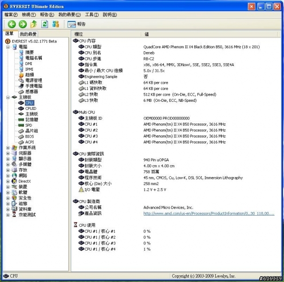Expand the 伺服器 tree node

click(x=8, y=153)
